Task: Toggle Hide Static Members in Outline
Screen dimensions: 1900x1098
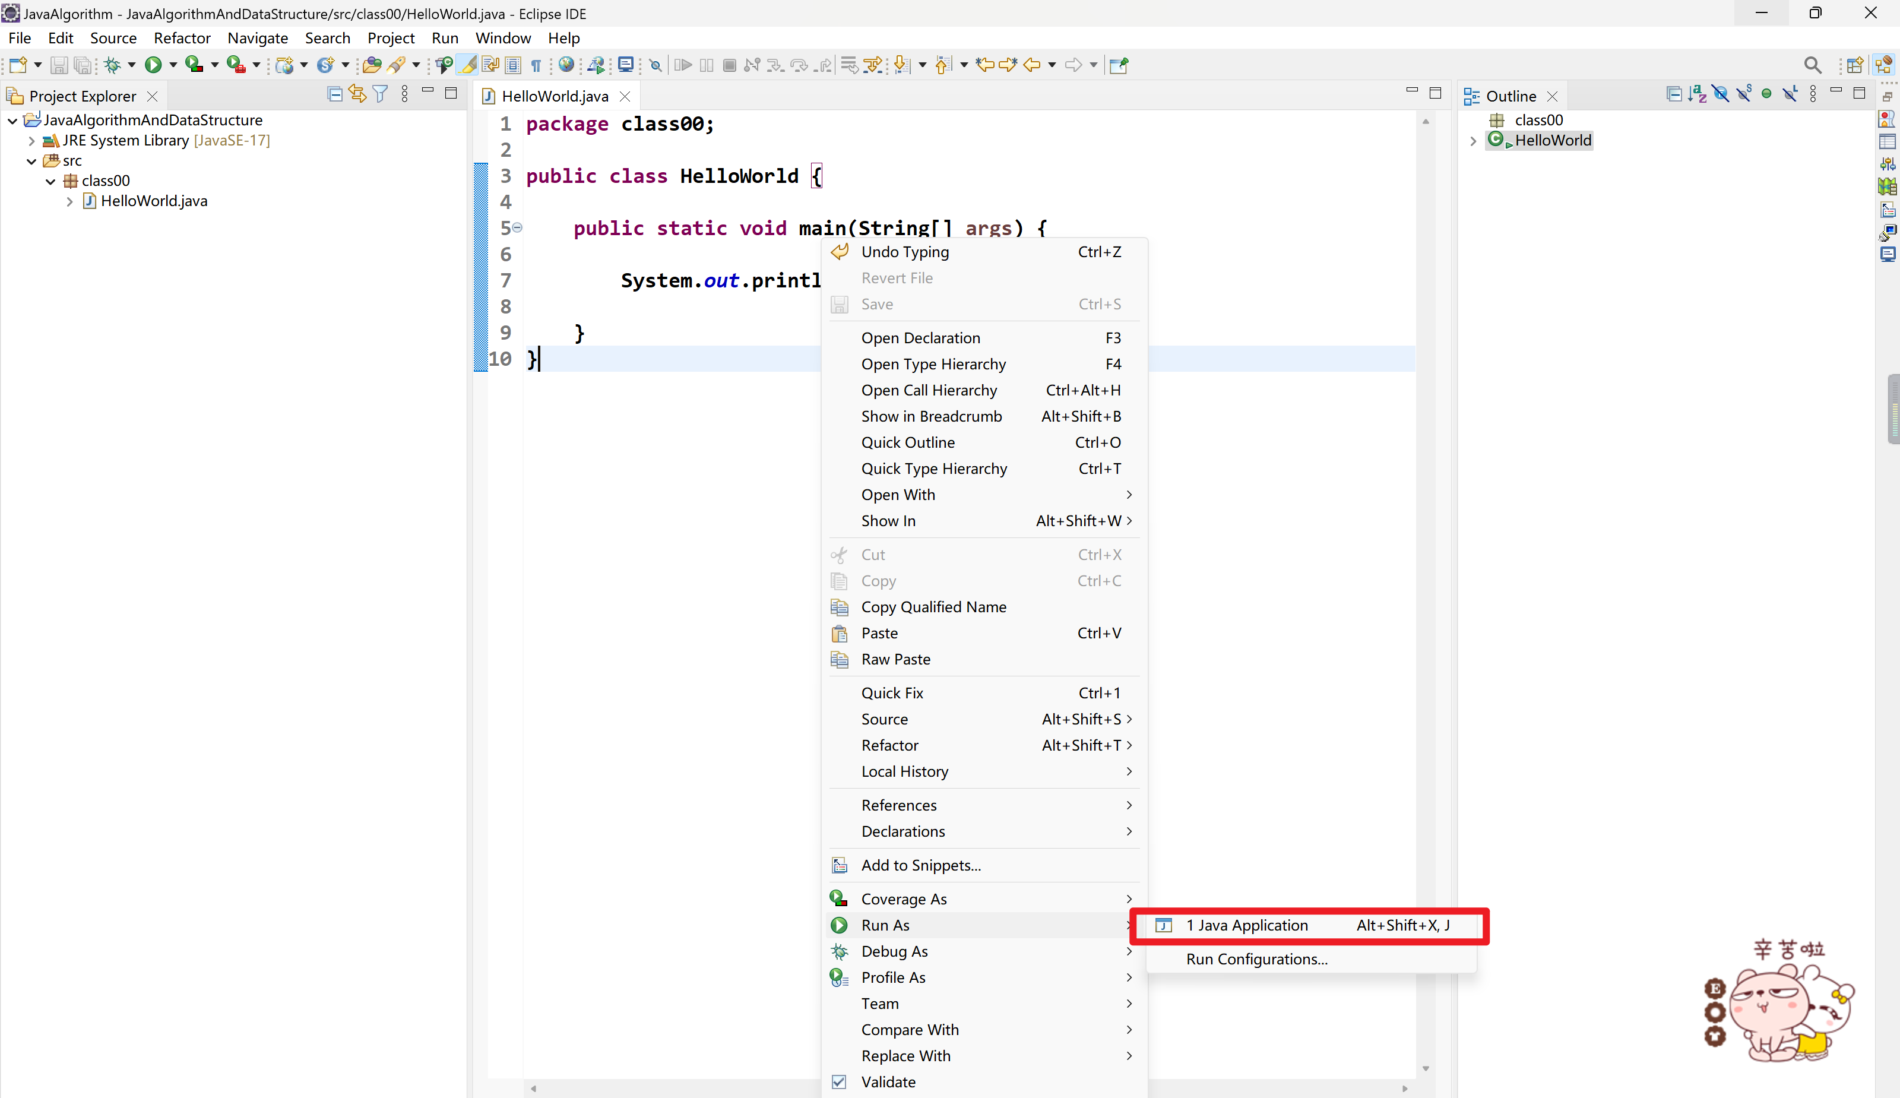Action: [1744, 94]
